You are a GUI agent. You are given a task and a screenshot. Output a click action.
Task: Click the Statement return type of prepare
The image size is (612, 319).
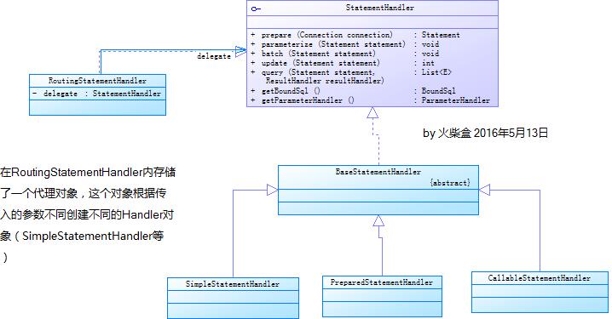[441, 35]
